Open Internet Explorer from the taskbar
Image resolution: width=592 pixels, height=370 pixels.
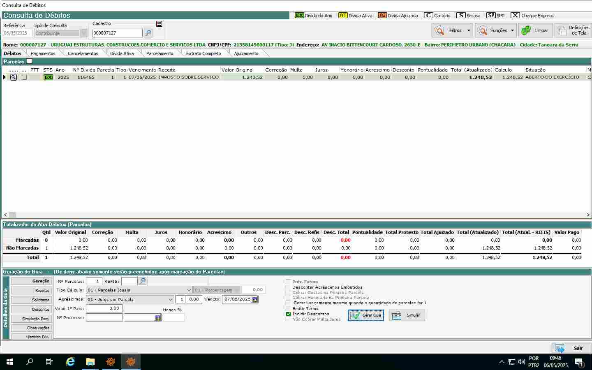pos(70,362)
